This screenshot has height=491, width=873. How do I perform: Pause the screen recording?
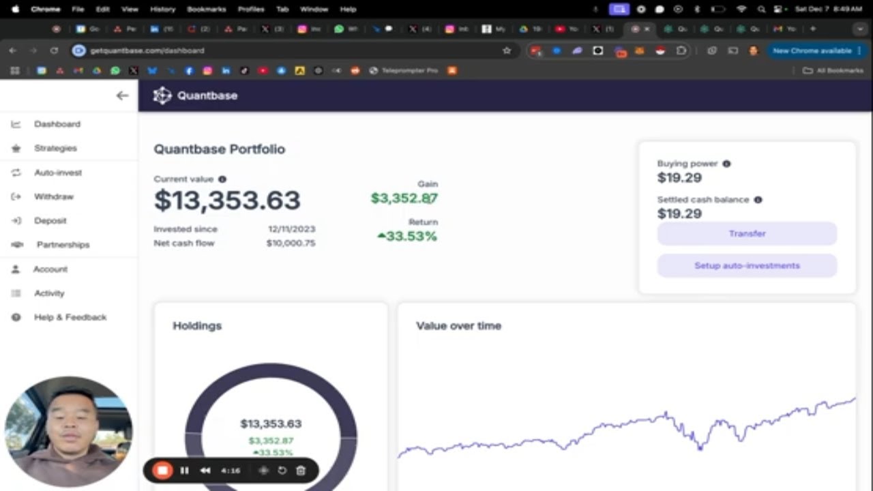[184, 470]
